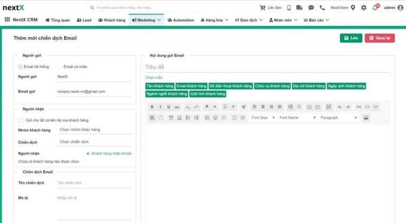The width and height of the screenshot is (406, 223).
Task: Open the delivery truck icon in the header
Action: coord(299,8)
